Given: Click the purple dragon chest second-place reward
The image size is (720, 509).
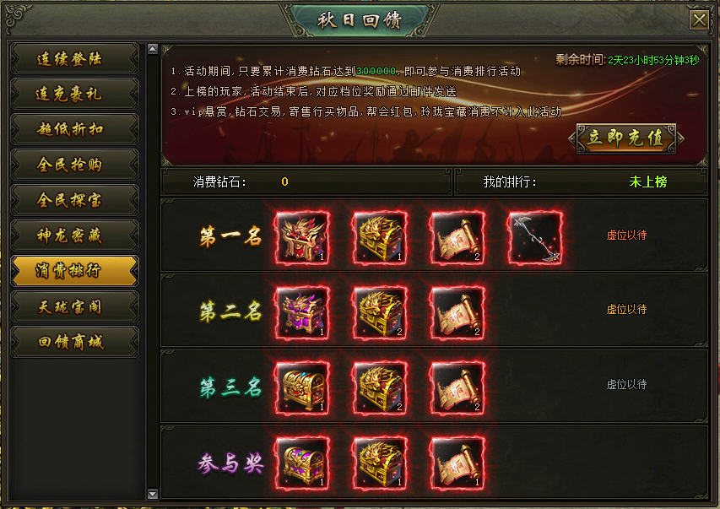Looking at the screenshot, I should pyautogui.click(x=302, y=313).
